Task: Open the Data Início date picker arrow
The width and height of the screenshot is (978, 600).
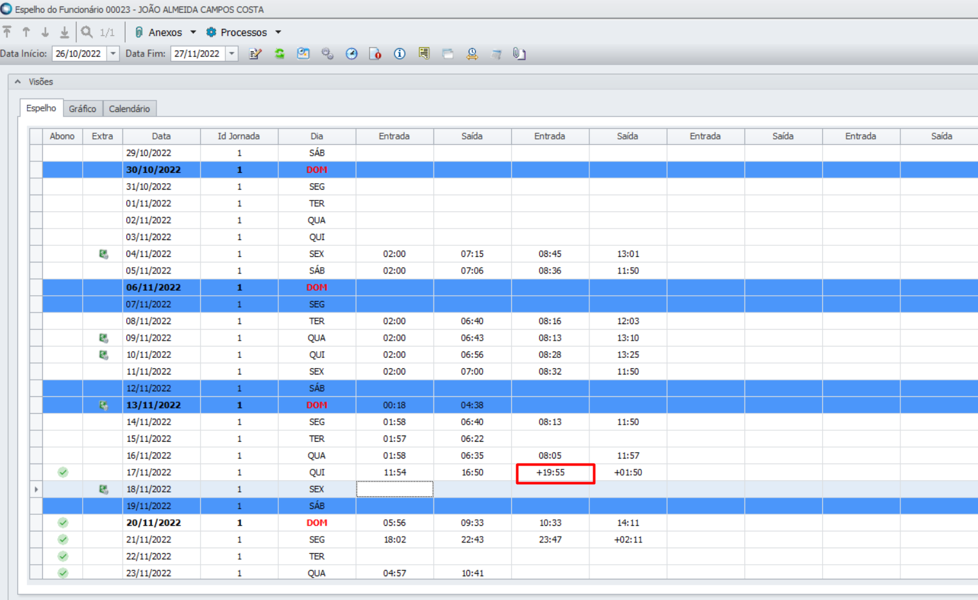Action: click(113, 54)
